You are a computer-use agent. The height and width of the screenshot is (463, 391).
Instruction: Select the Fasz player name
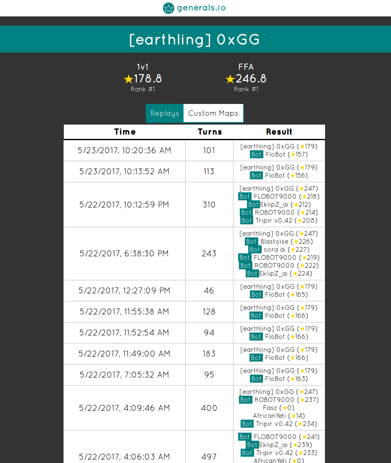point(270,408)
